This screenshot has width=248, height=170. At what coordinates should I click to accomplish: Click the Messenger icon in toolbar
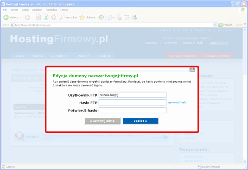pos(134,17)
